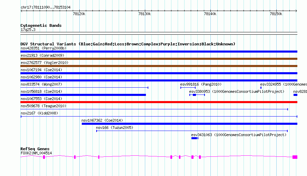Click the 78120k ruler label
Screen dimensions: 307x176
pyautogui.click(x=79, y=14)
